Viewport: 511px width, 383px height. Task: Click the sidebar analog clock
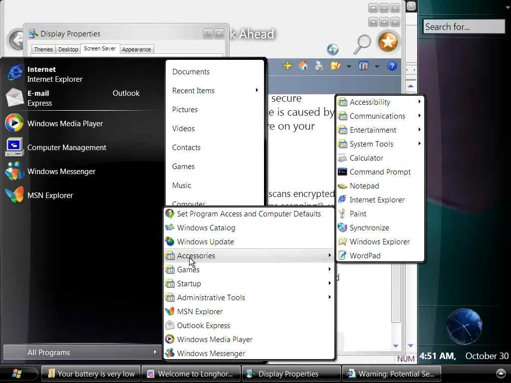coord(464,326)
